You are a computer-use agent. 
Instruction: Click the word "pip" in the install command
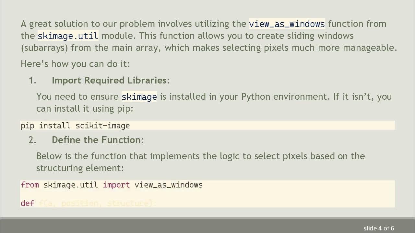point(27,126)
